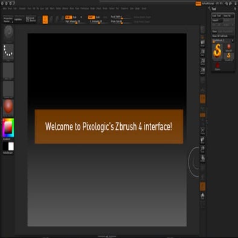Toggle the Mrgb channel button

click(69, 18)
